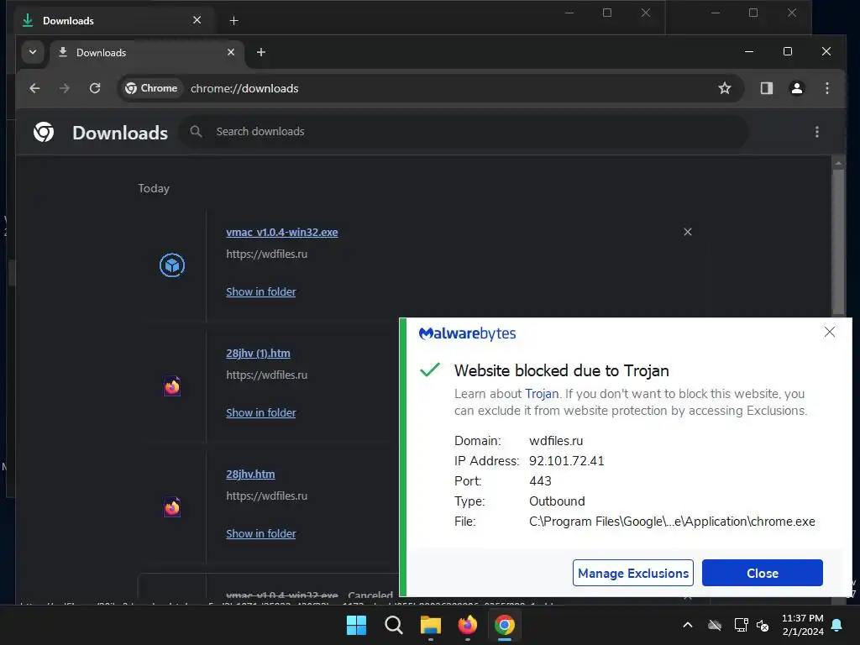Click the downloads page vertical scrollbar
860x645 pixels.
click(838, 241)
